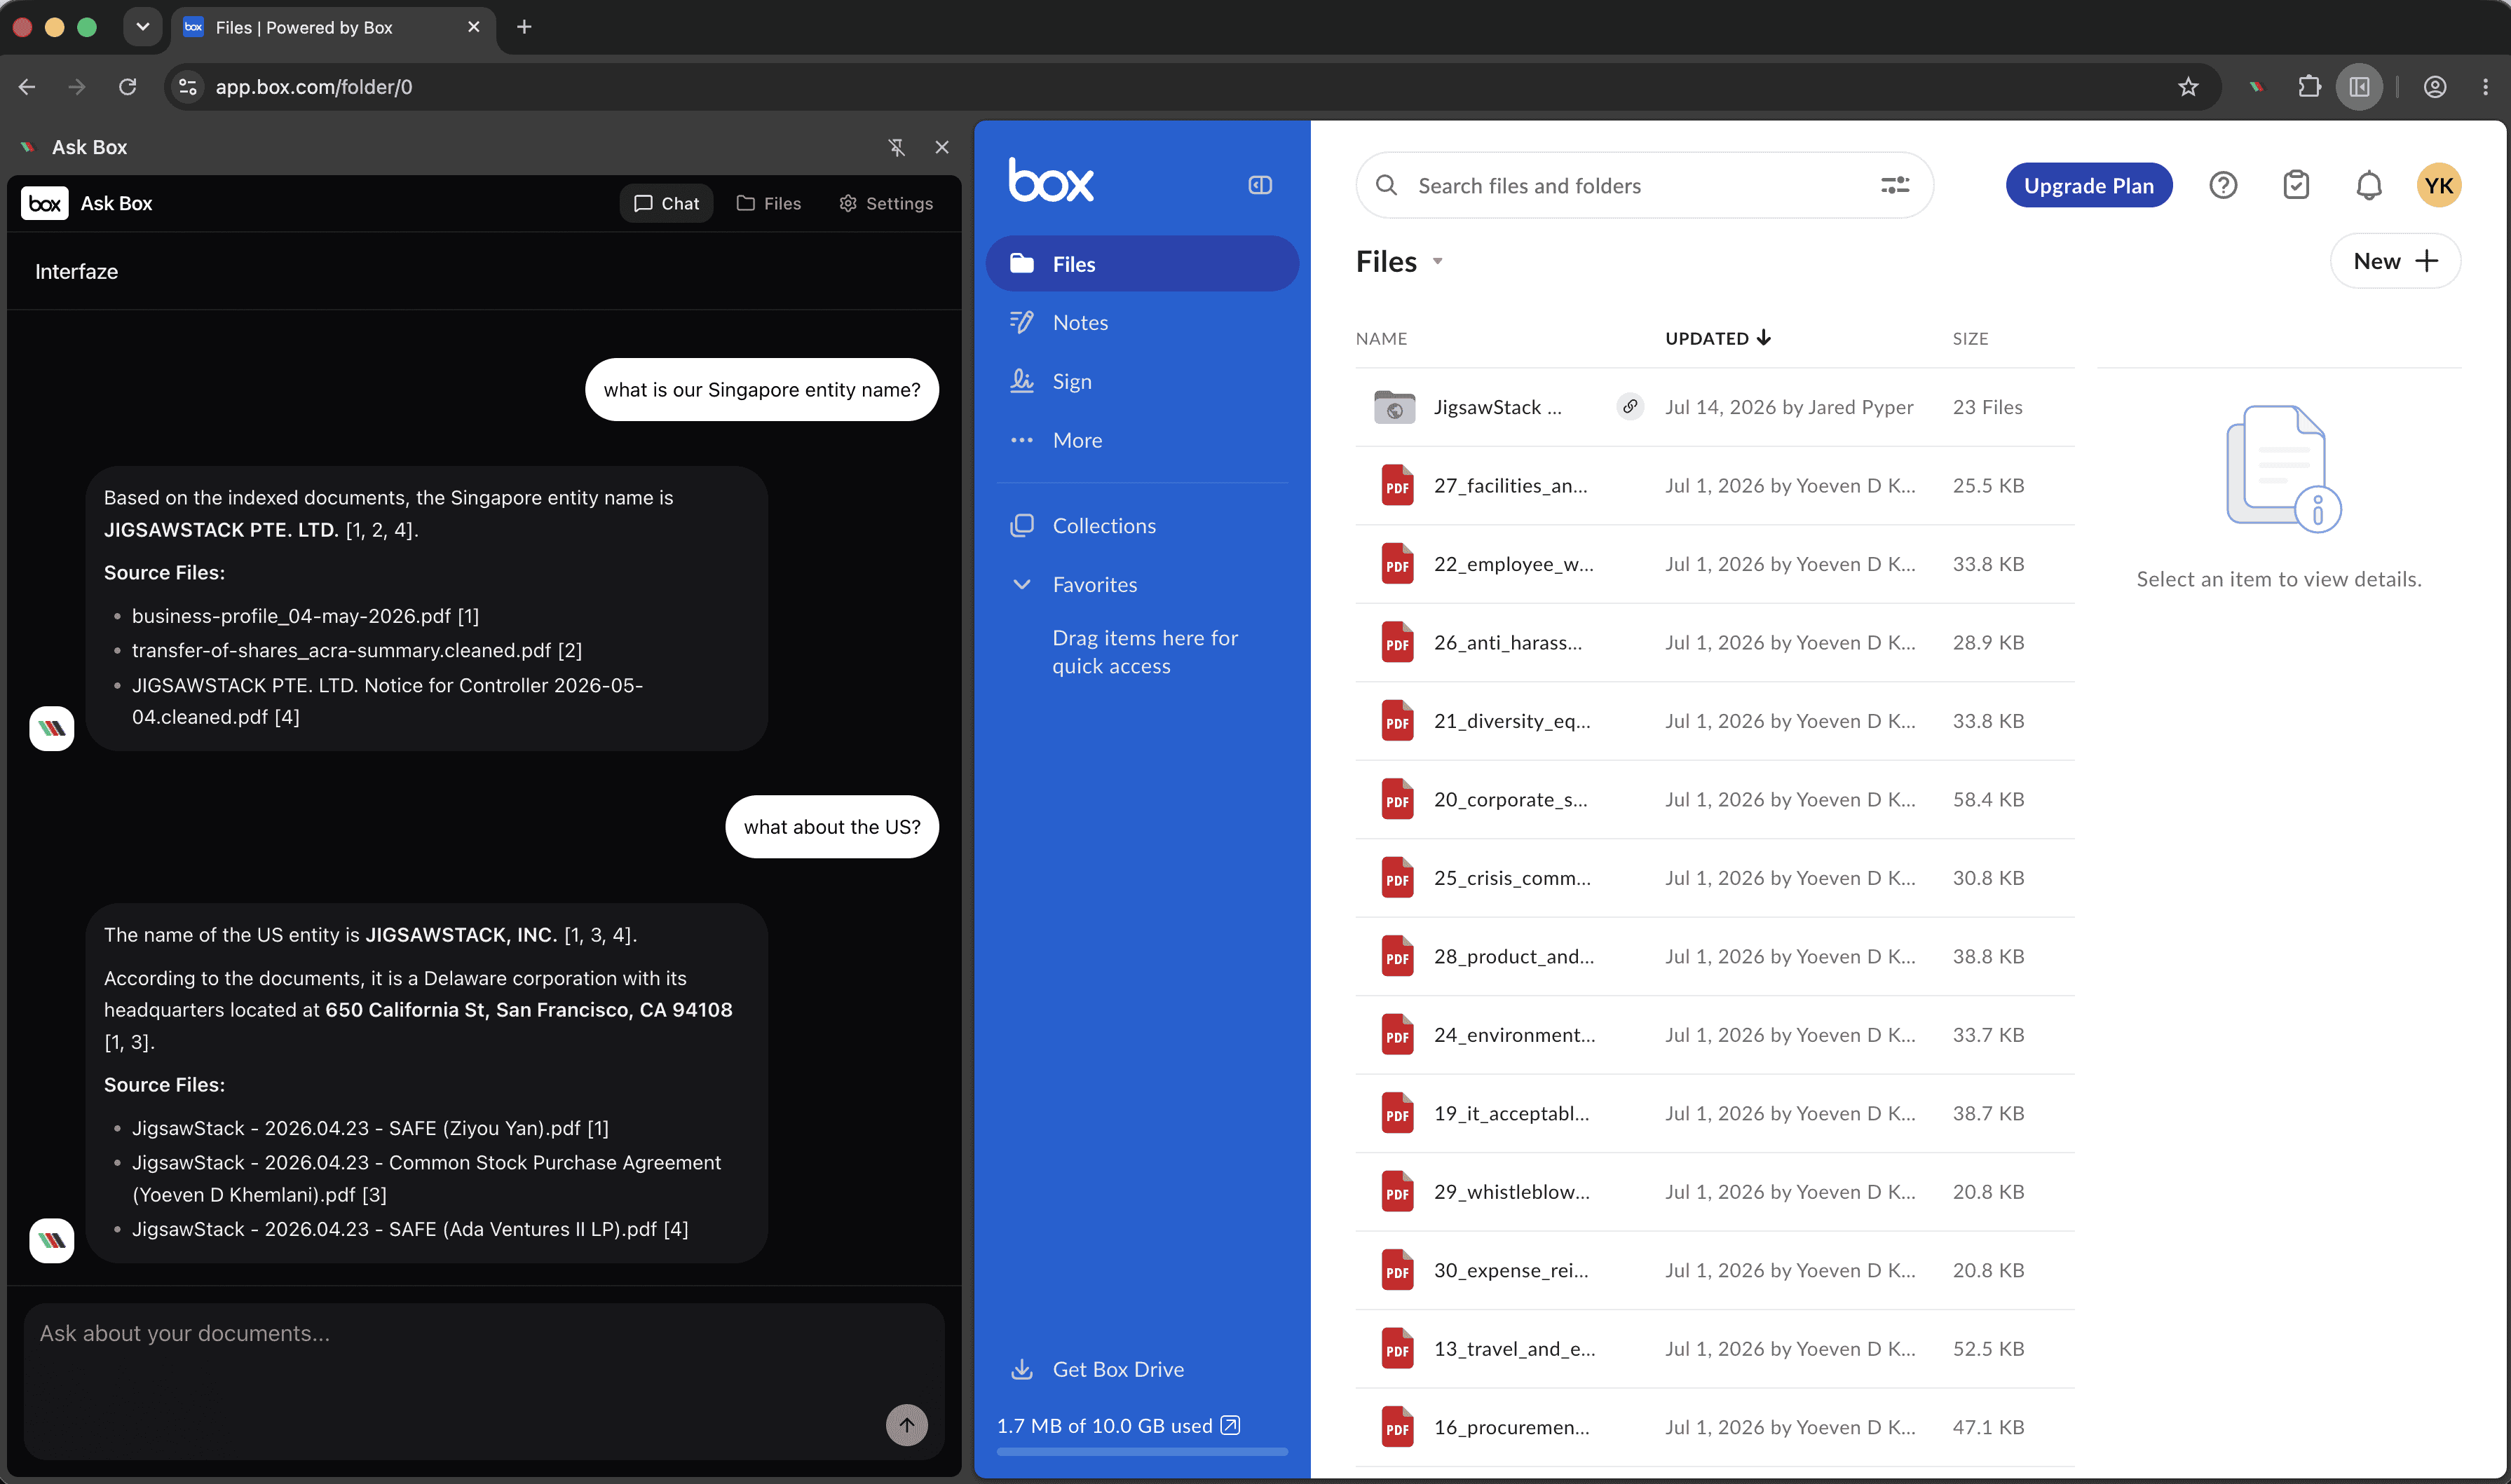This screenshot has height=1484, width=2511.
Task: Open storage usage details link
Action: (1230, 1425)
